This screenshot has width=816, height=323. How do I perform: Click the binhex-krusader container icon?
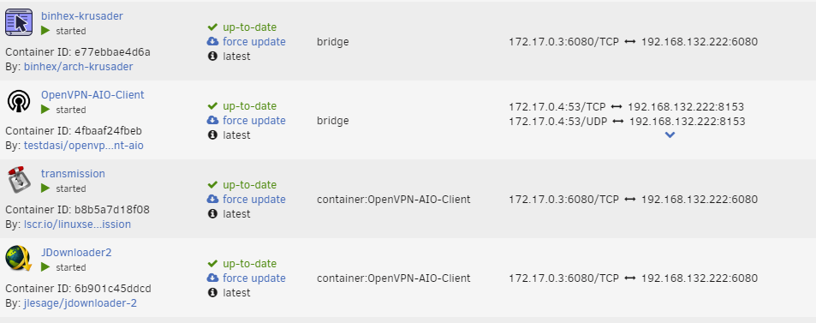coord(19,22)
